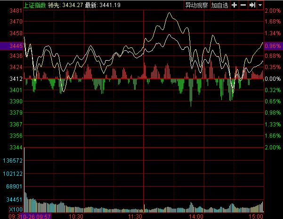The width and height of the screenshot is (283, 219).
Task: Click 加自选 to add to watchlist
Action: pos(219,5)
